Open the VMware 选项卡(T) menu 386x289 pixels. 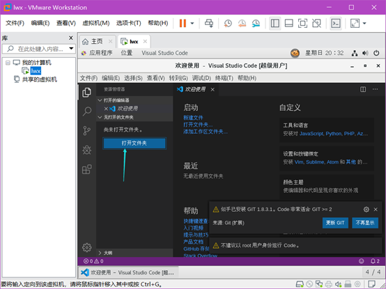point(128,23)
